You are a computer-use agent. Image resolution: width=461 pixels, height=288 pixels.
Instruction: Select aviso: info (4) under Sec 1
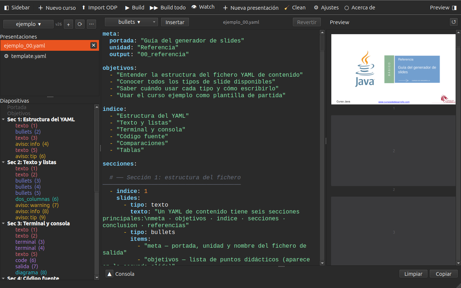32,144
